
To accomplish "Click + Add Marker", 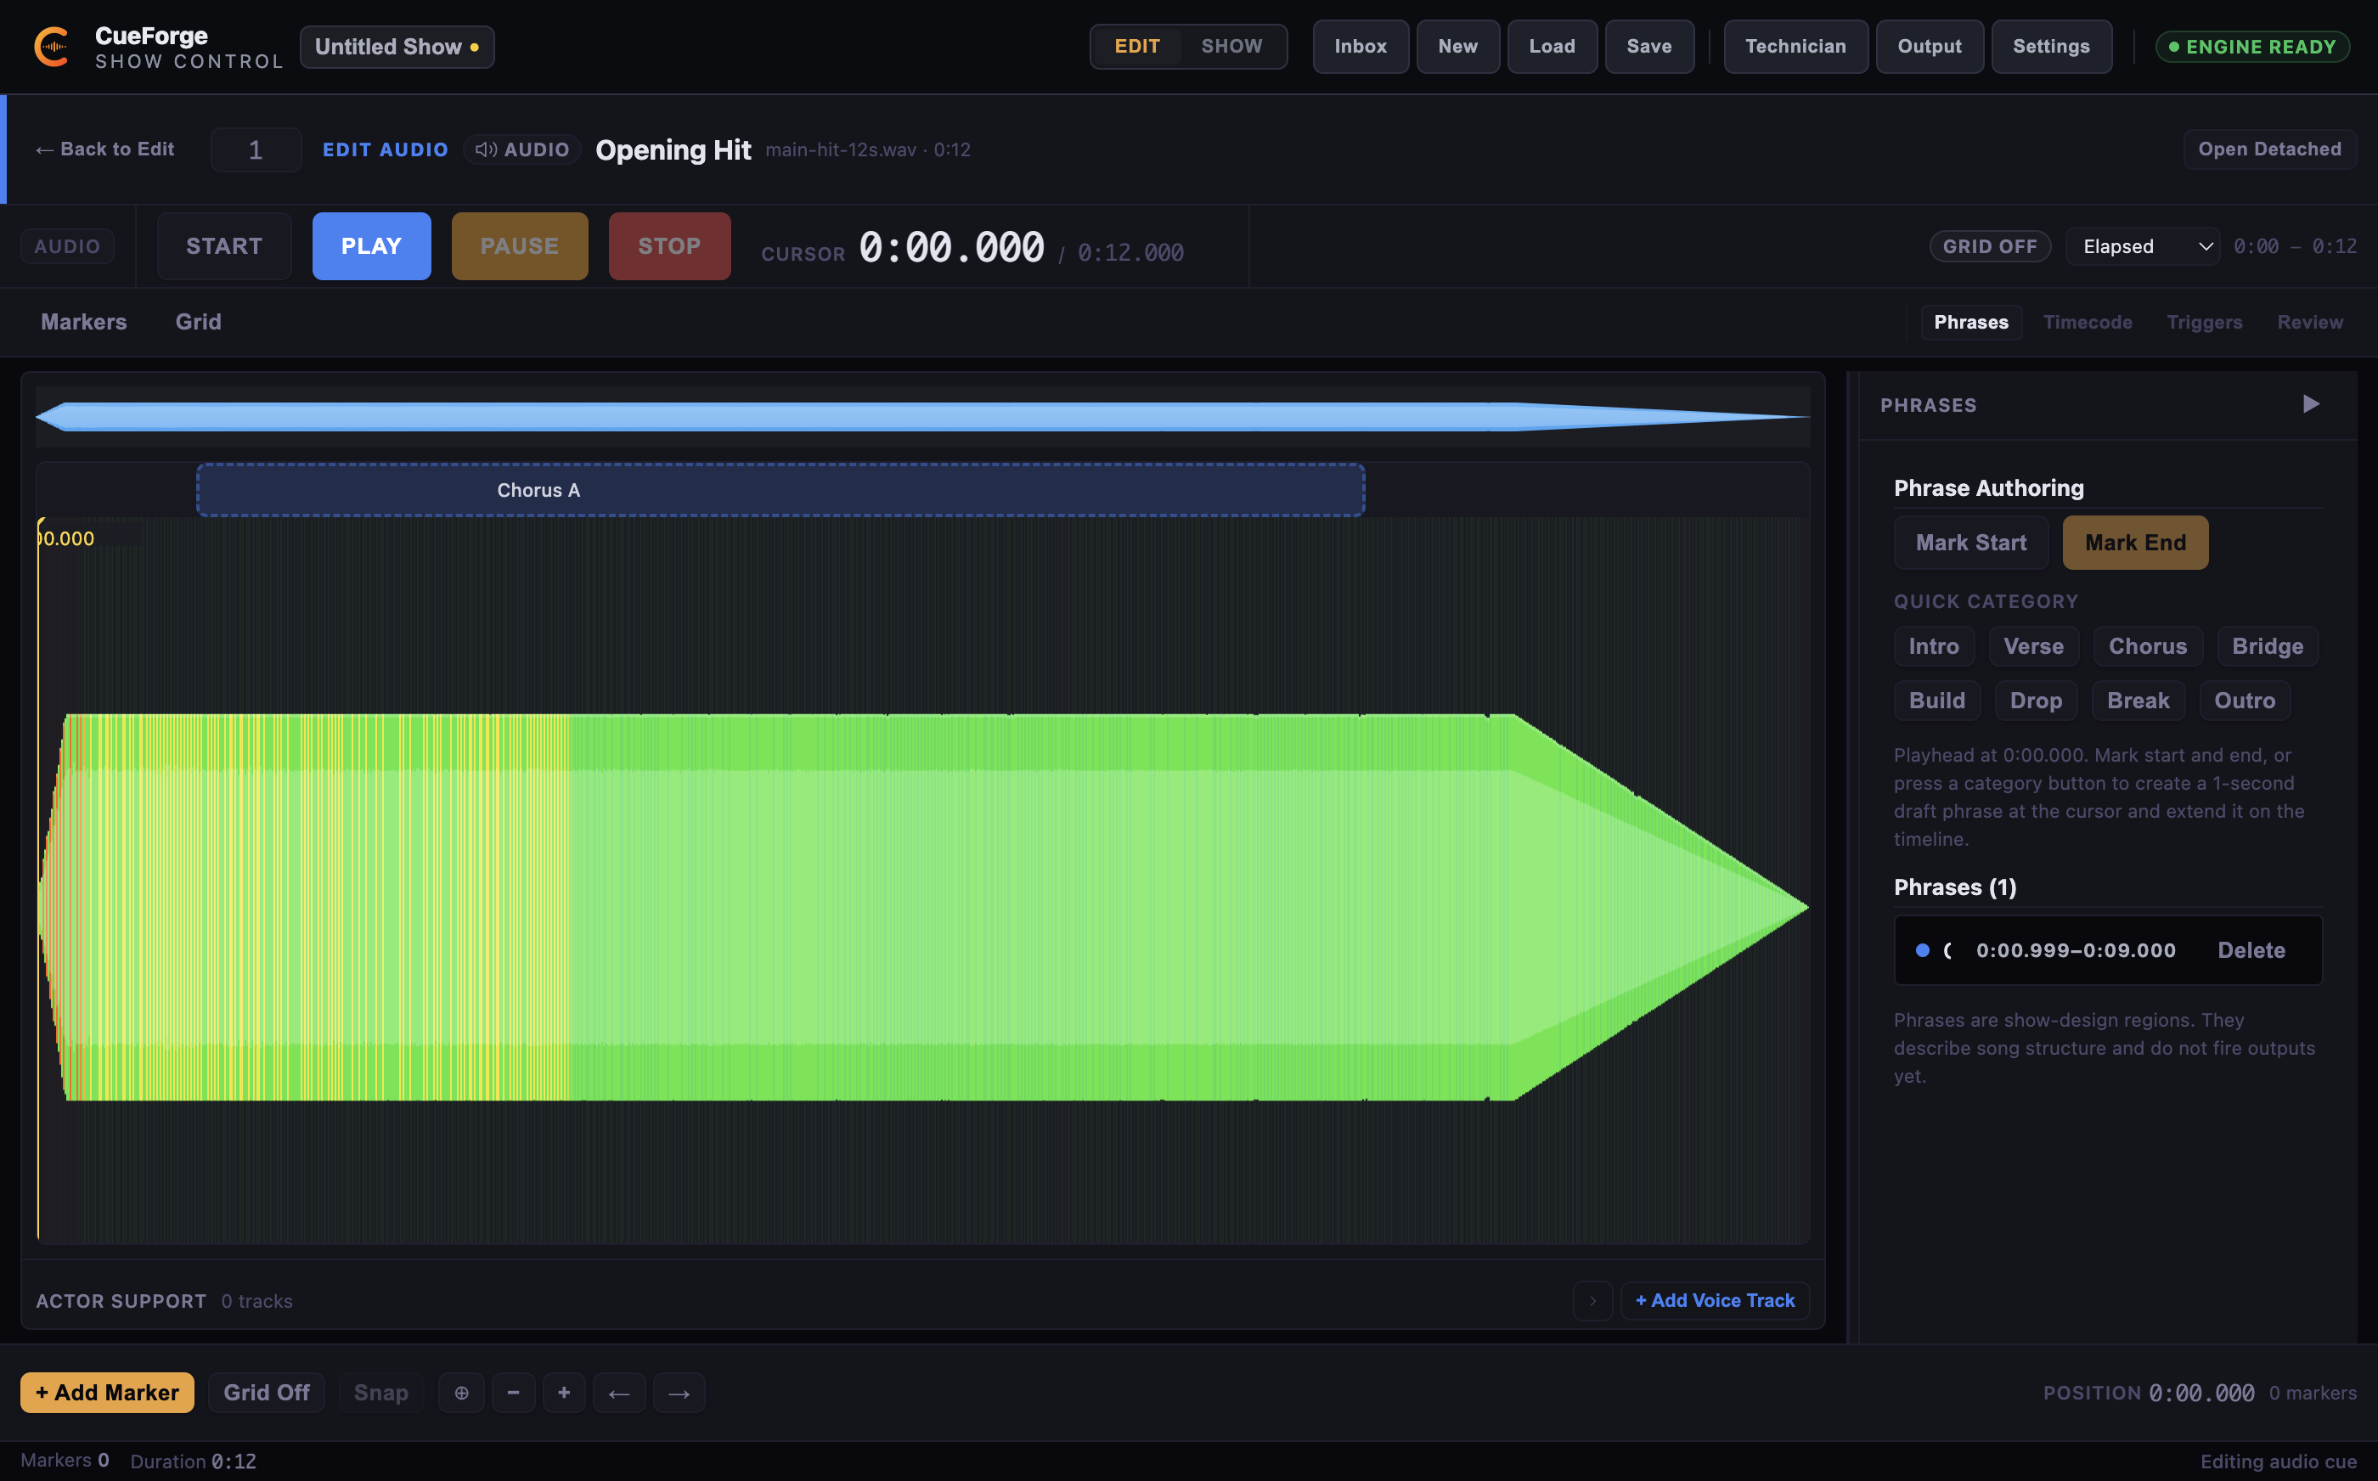I will coord(107,1393).
